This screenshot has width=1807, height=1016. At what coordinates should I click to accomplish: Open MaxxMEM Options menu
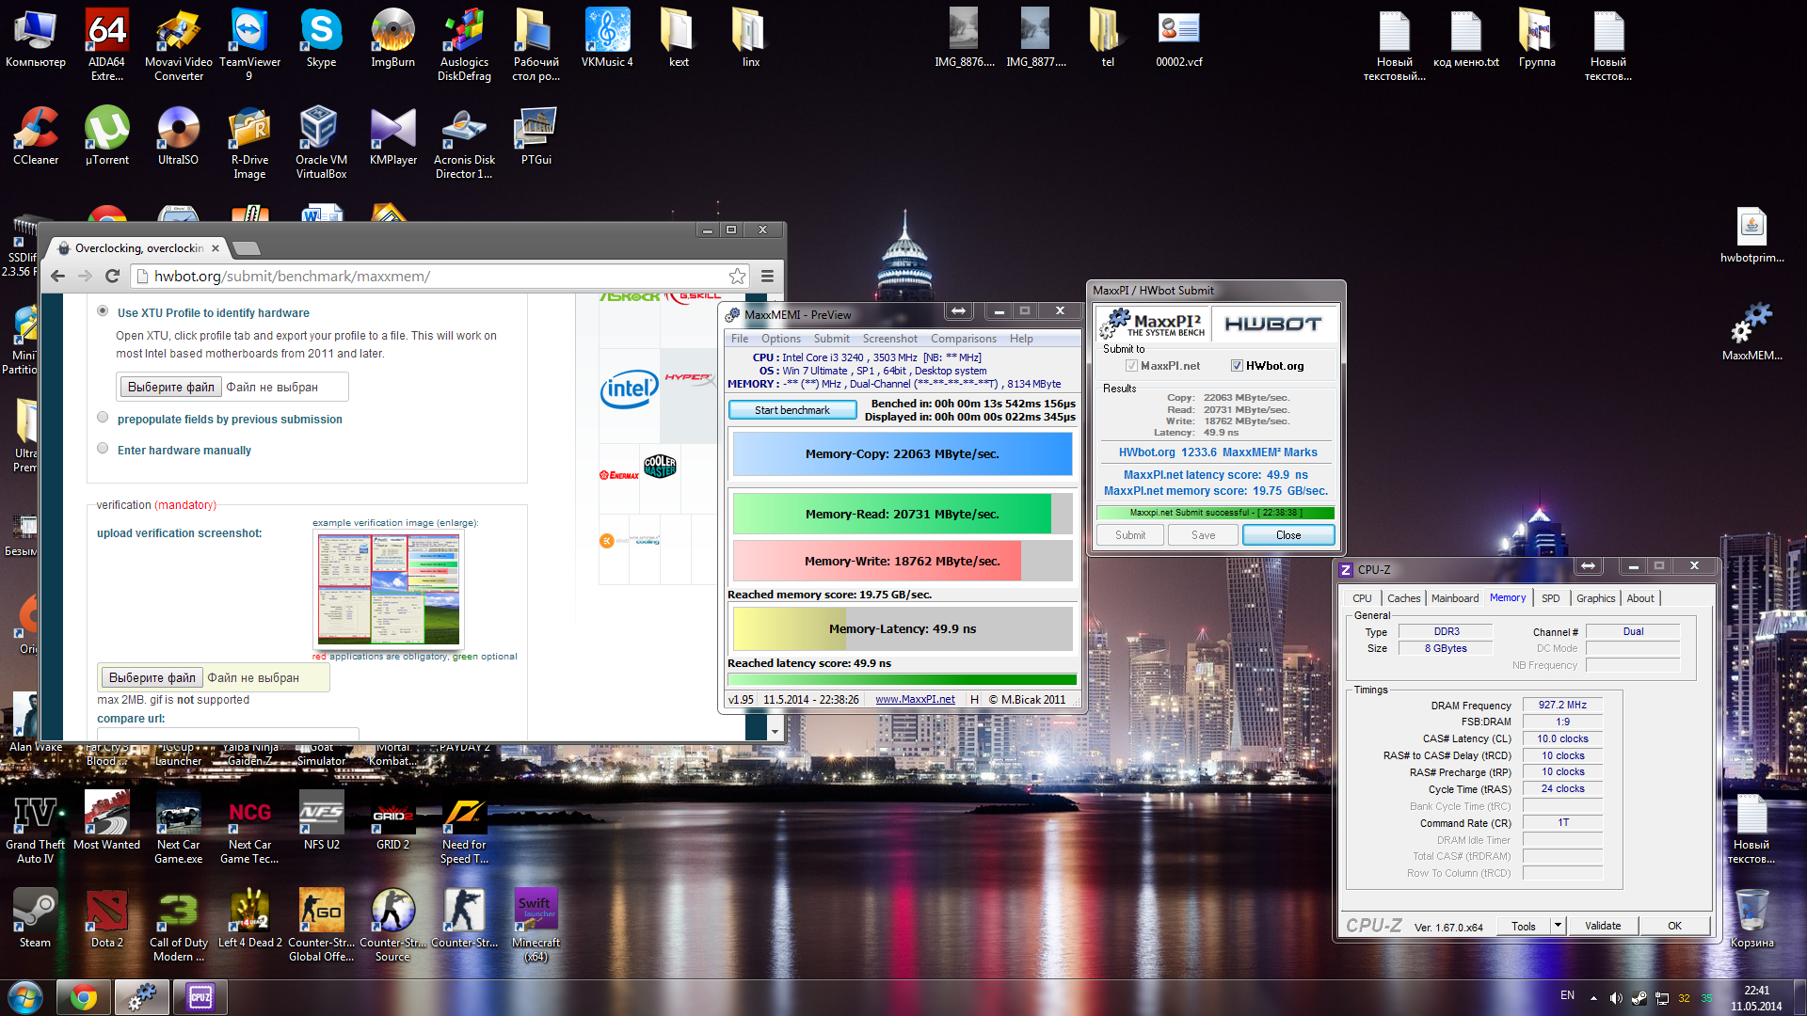[x=780, y=339]
